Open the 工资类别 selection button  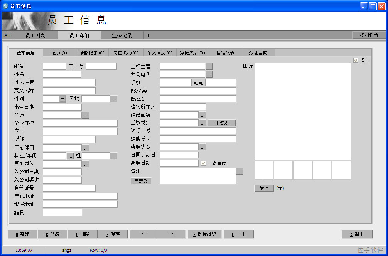point(202,123)
